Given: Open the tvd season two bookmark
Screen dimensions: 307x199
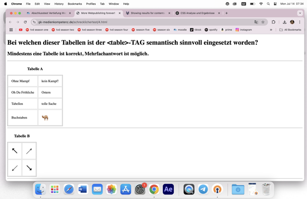Looking at the screenshot, I should point(63,30).
